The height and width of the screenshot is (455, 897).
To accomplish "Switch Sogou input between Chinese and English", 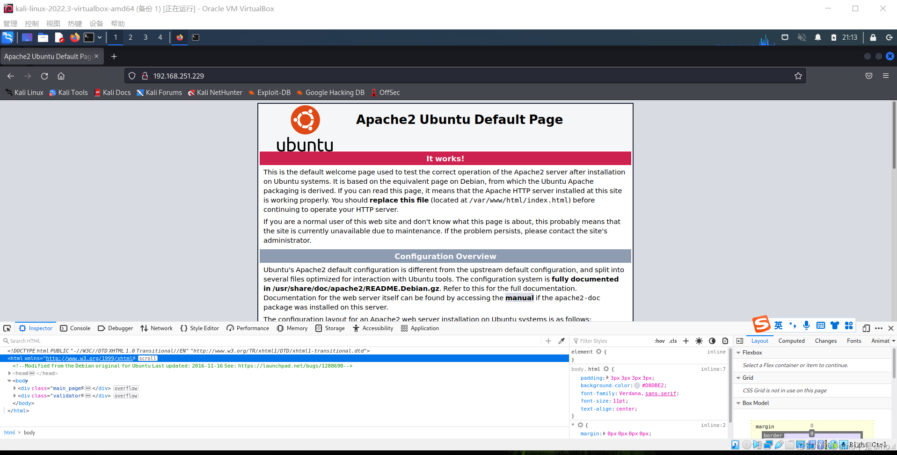I will (778, 325).
